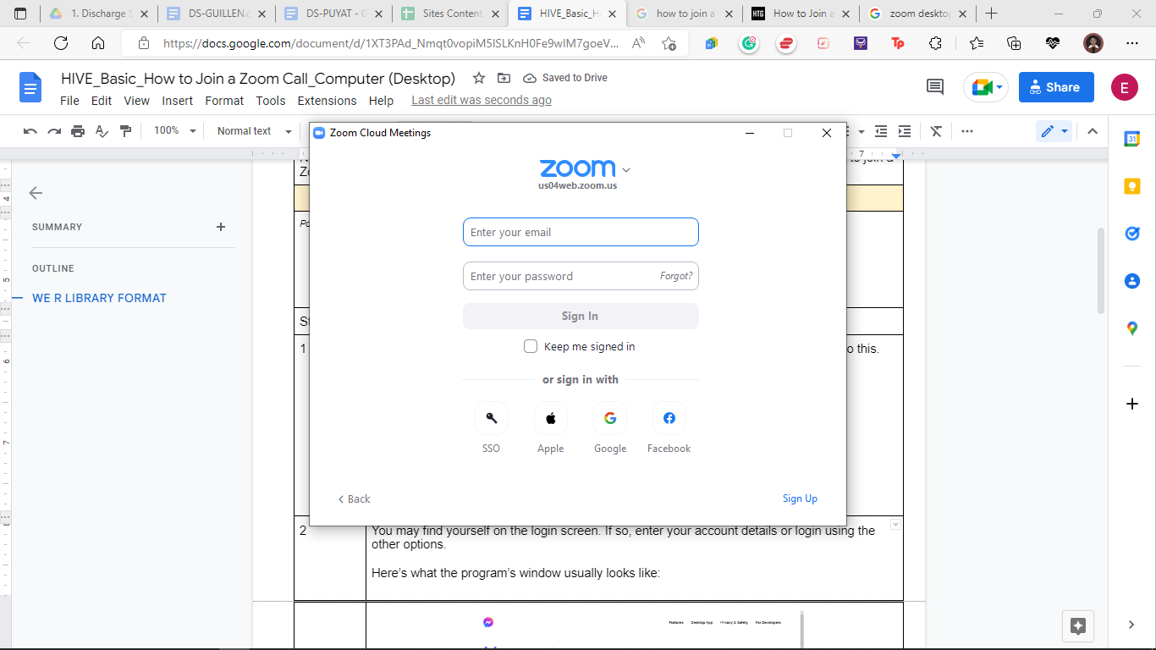Close the document outline back arrow

(36, 193)
